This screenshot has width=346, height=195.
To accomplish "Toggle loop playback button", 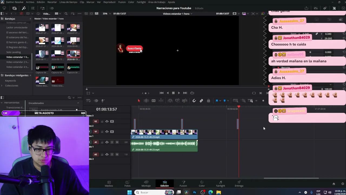I will pos(192,93).
